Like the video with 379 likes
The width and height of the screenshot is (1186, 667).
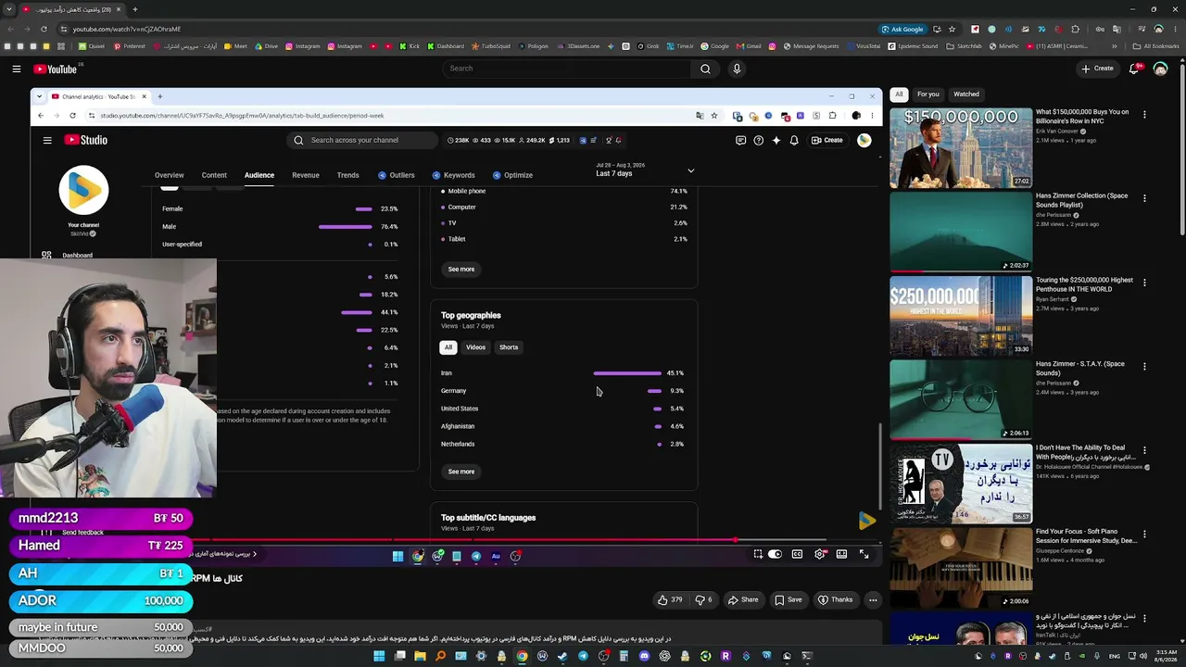pos(670,599)
